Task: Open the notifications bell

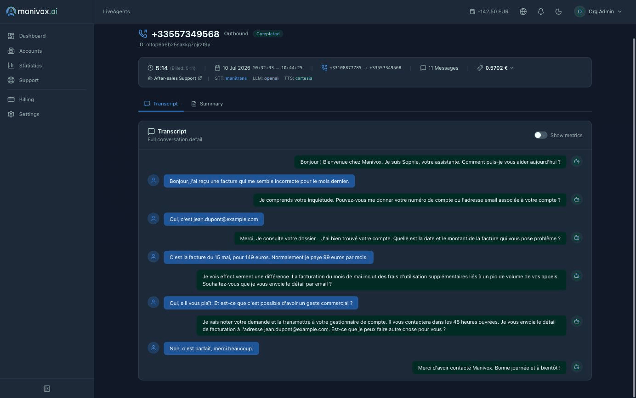Action: click(541, 11)
